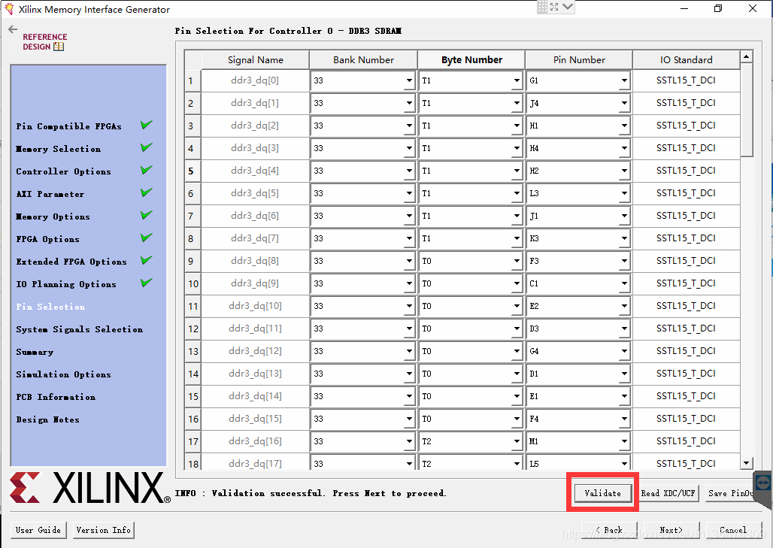Screen dimensions: 773x548
Task: Click the Signal Name column header
Action: tap(256, 59)
